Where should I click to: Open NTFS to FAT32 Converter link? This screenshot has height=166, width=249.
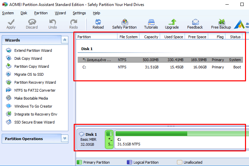(x=35, y=90)
